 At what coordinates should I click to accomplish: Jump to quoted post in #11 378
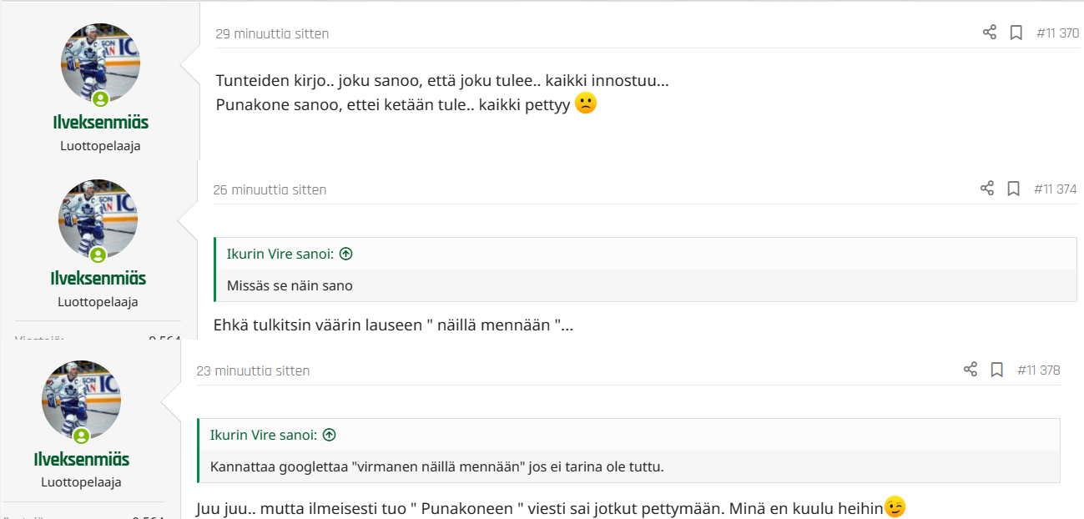(x=330, y=435)
